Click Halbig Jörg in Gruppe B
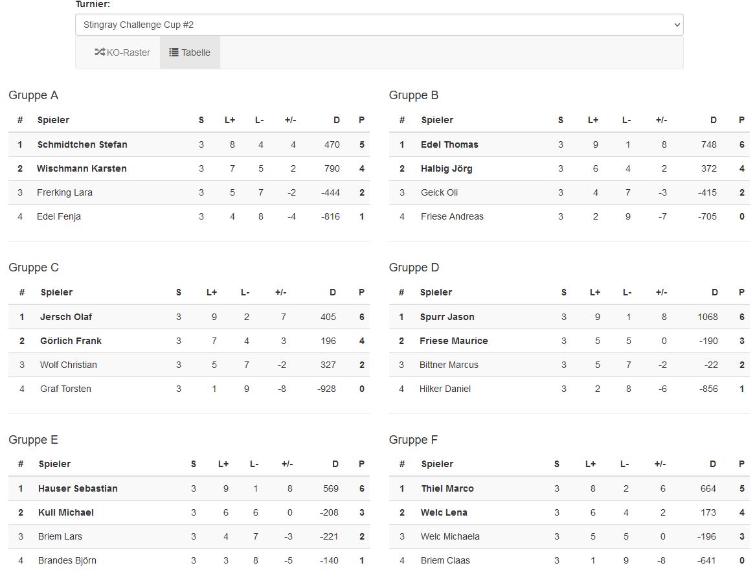The image size is (755, 583). pos(447,168)
